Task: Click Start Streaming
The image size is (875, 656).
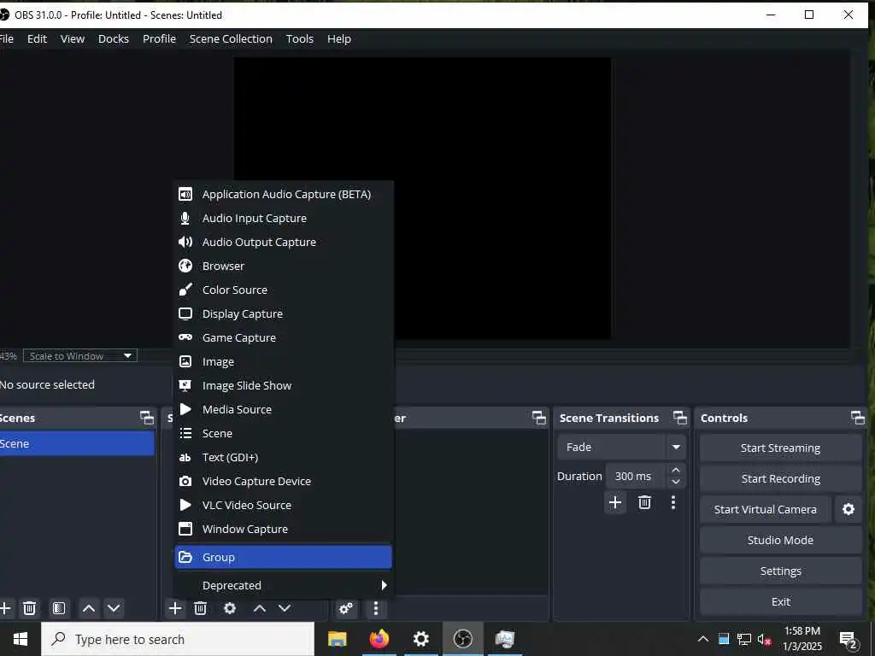Action: pos(780,448)
